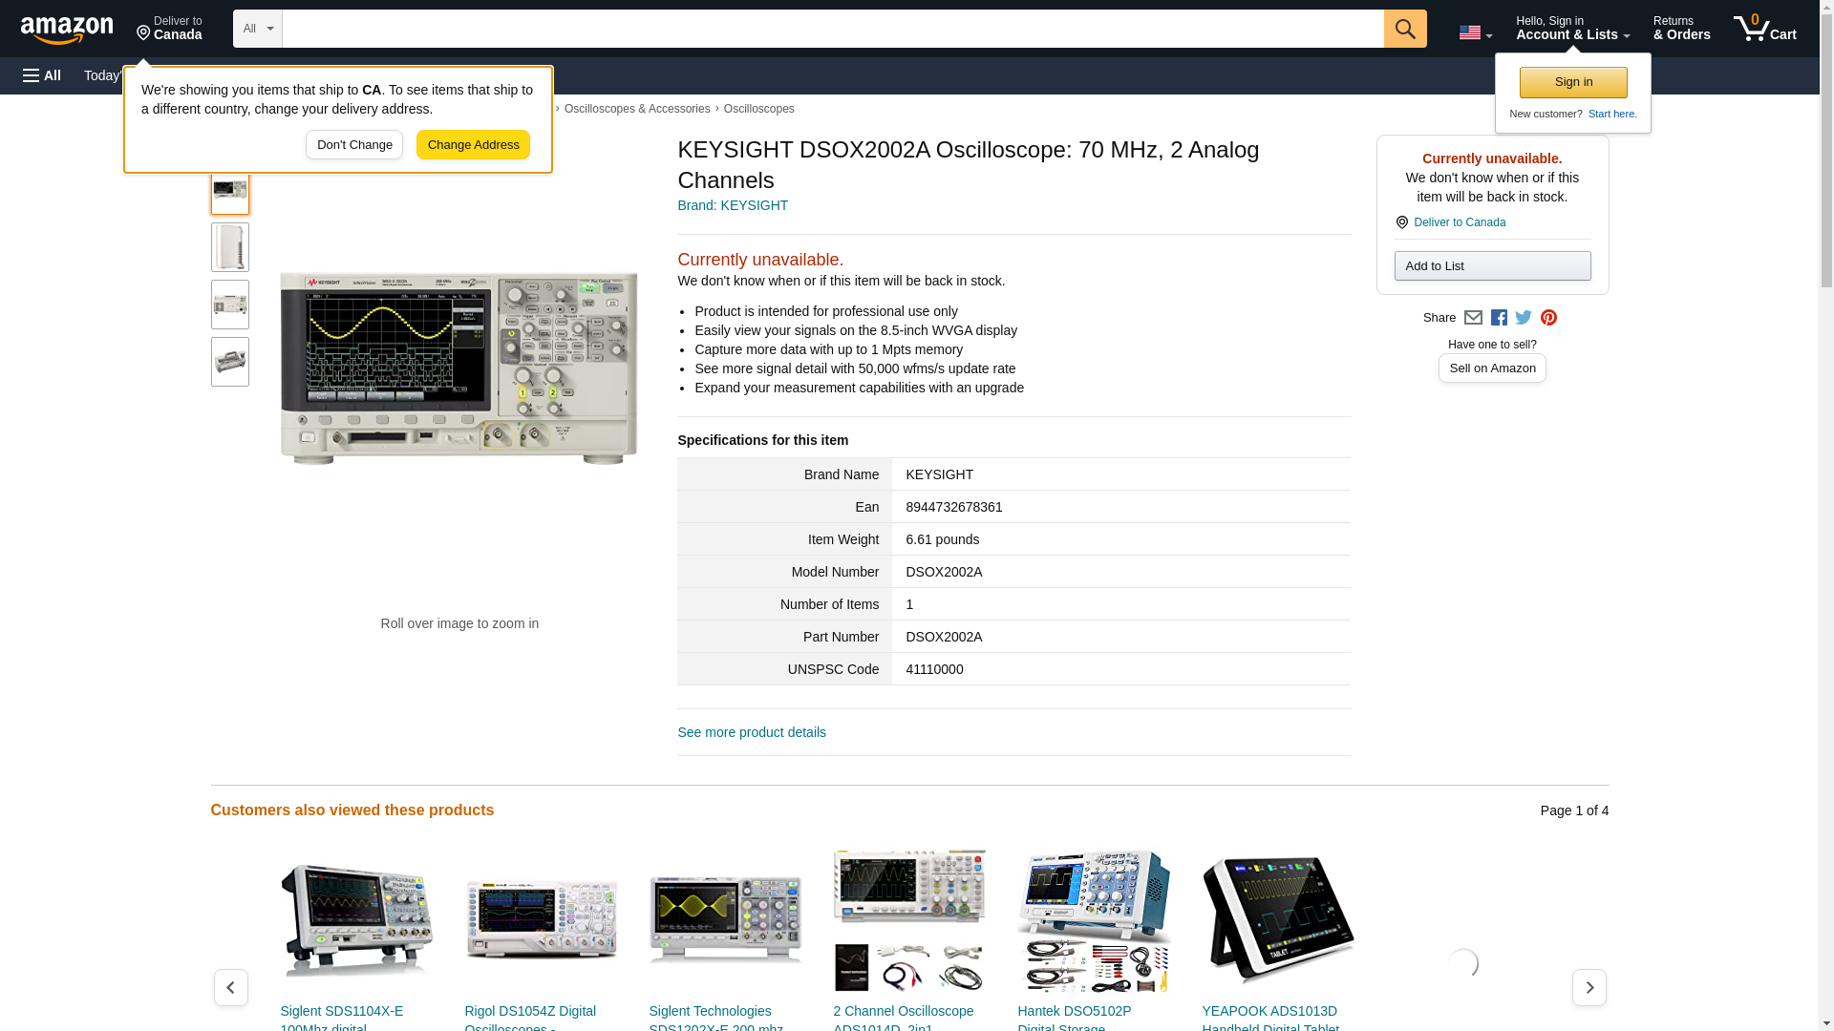Select the second product thumbnail image
The height and width of the screenshot is (1031, 1834).
coord(230,247)
